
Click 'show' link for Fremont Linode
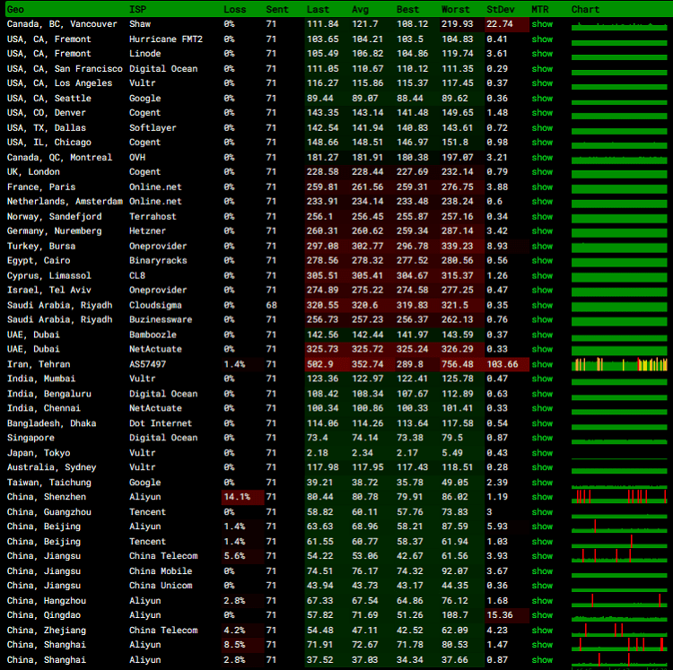[542, 54]
